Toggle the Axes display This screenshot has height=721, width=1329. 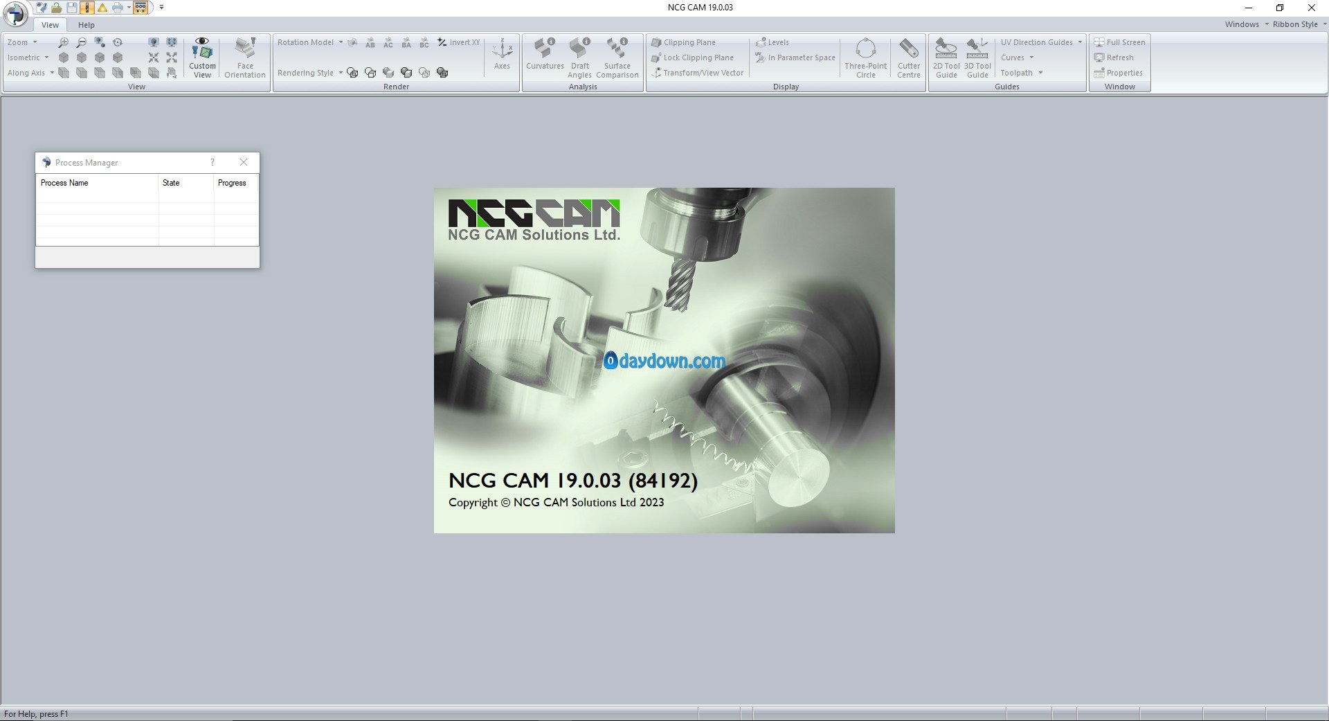pos(502,55)
